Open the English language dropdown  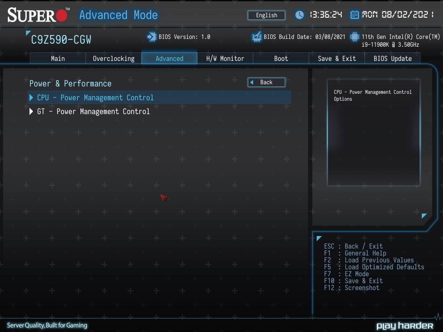[x=266, y=15]
